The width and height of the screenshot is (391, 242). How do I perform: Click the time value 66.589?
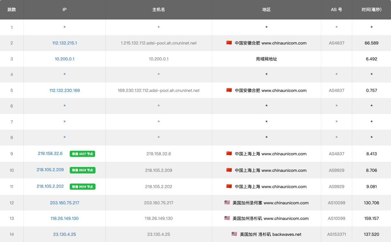tap(371, 43)
